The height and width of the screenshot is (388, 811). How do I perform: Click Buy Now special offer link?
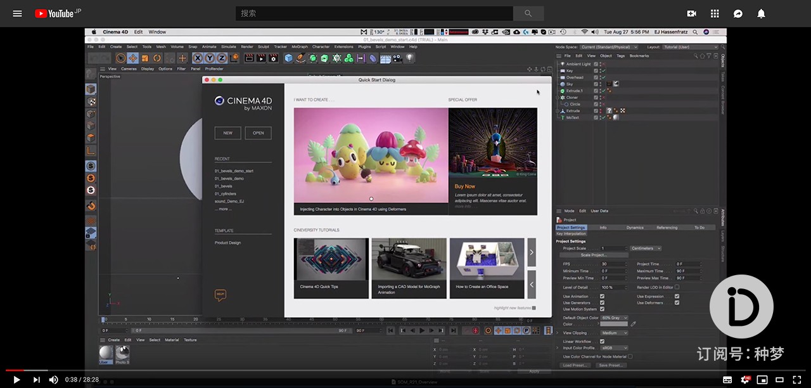click(x=464, y=186)
